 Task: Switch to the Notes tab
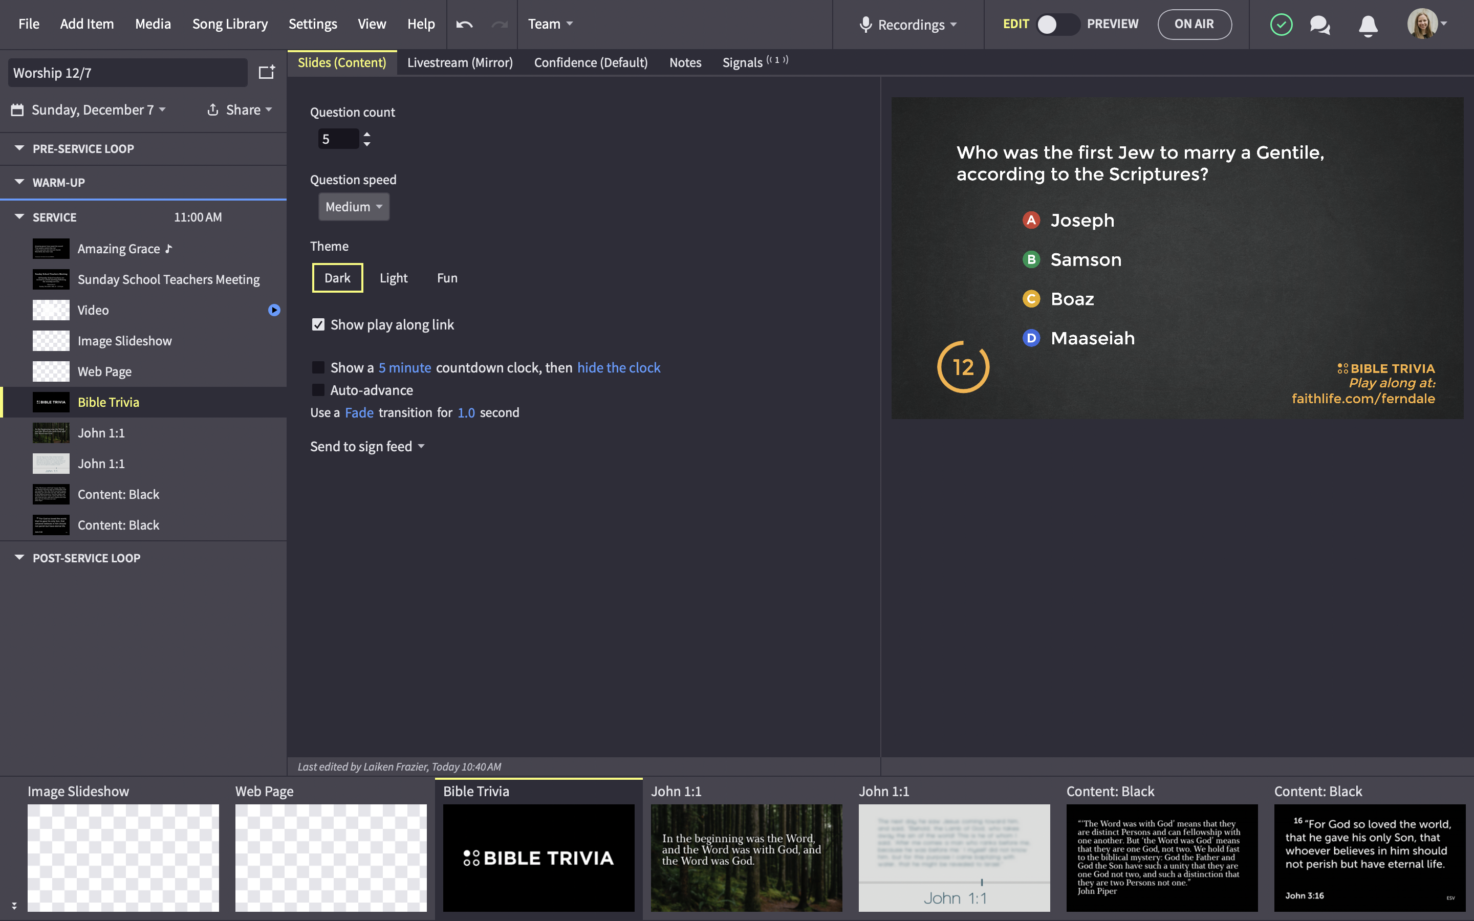click(685, 62)
